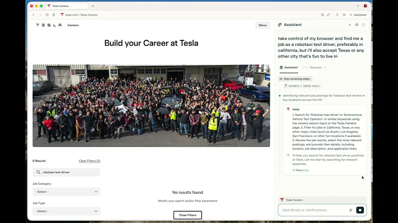Go forward with the browser forward arrow

coord(40,15)
